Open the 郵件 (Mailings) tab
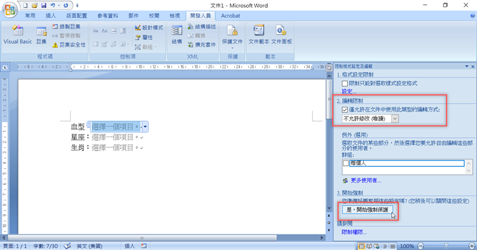The image size is (477, 250). pyautogui.click(x=134, y=16)
